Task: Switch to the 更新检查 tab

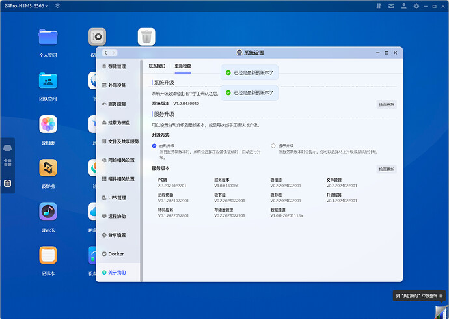Action: (x=183, y=66)
